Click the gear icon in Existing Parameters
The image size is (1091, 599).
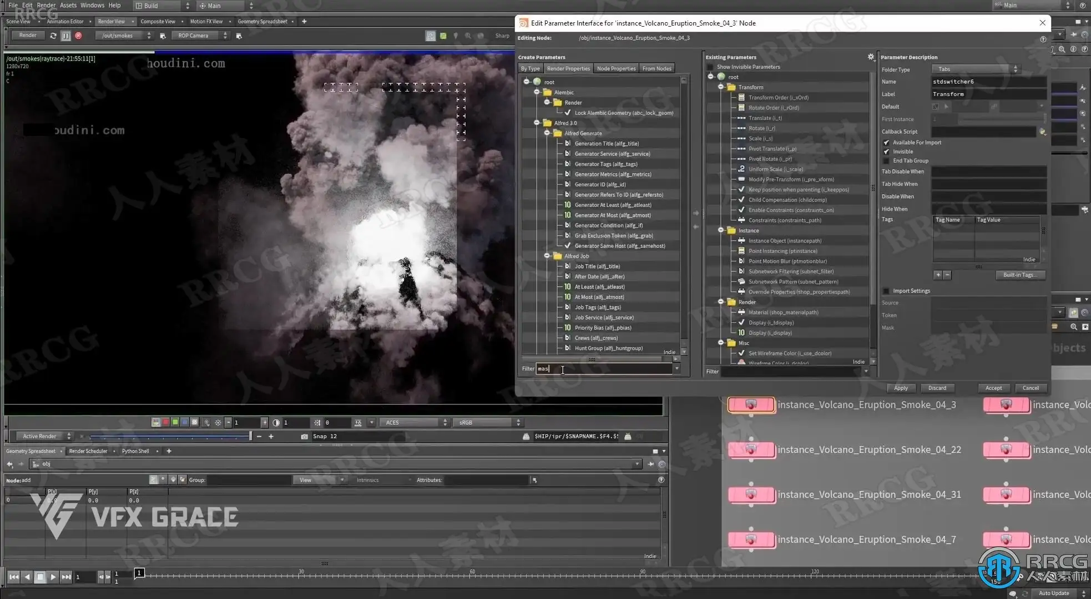(x=871, y=57)
